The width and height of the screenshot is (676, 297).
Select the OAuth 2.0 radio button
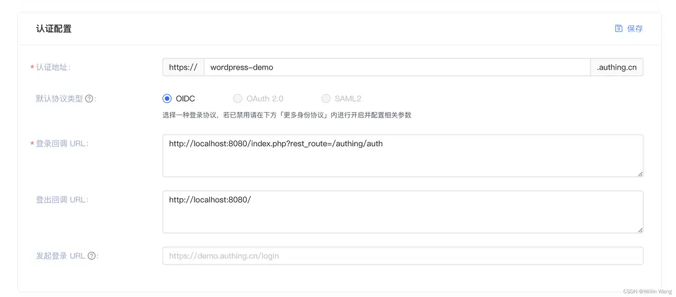238,99
